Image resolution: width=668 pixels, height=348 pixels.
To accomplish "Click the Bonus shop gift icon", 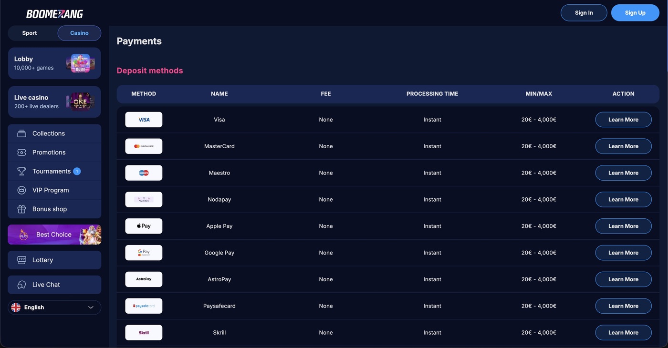I will point(21,209).
